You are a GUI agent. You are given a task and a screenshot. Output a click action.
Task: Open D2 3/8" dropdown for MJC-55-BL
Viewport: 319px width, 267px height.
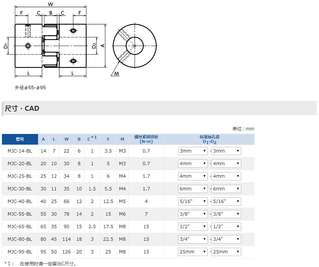pos(226,214)
